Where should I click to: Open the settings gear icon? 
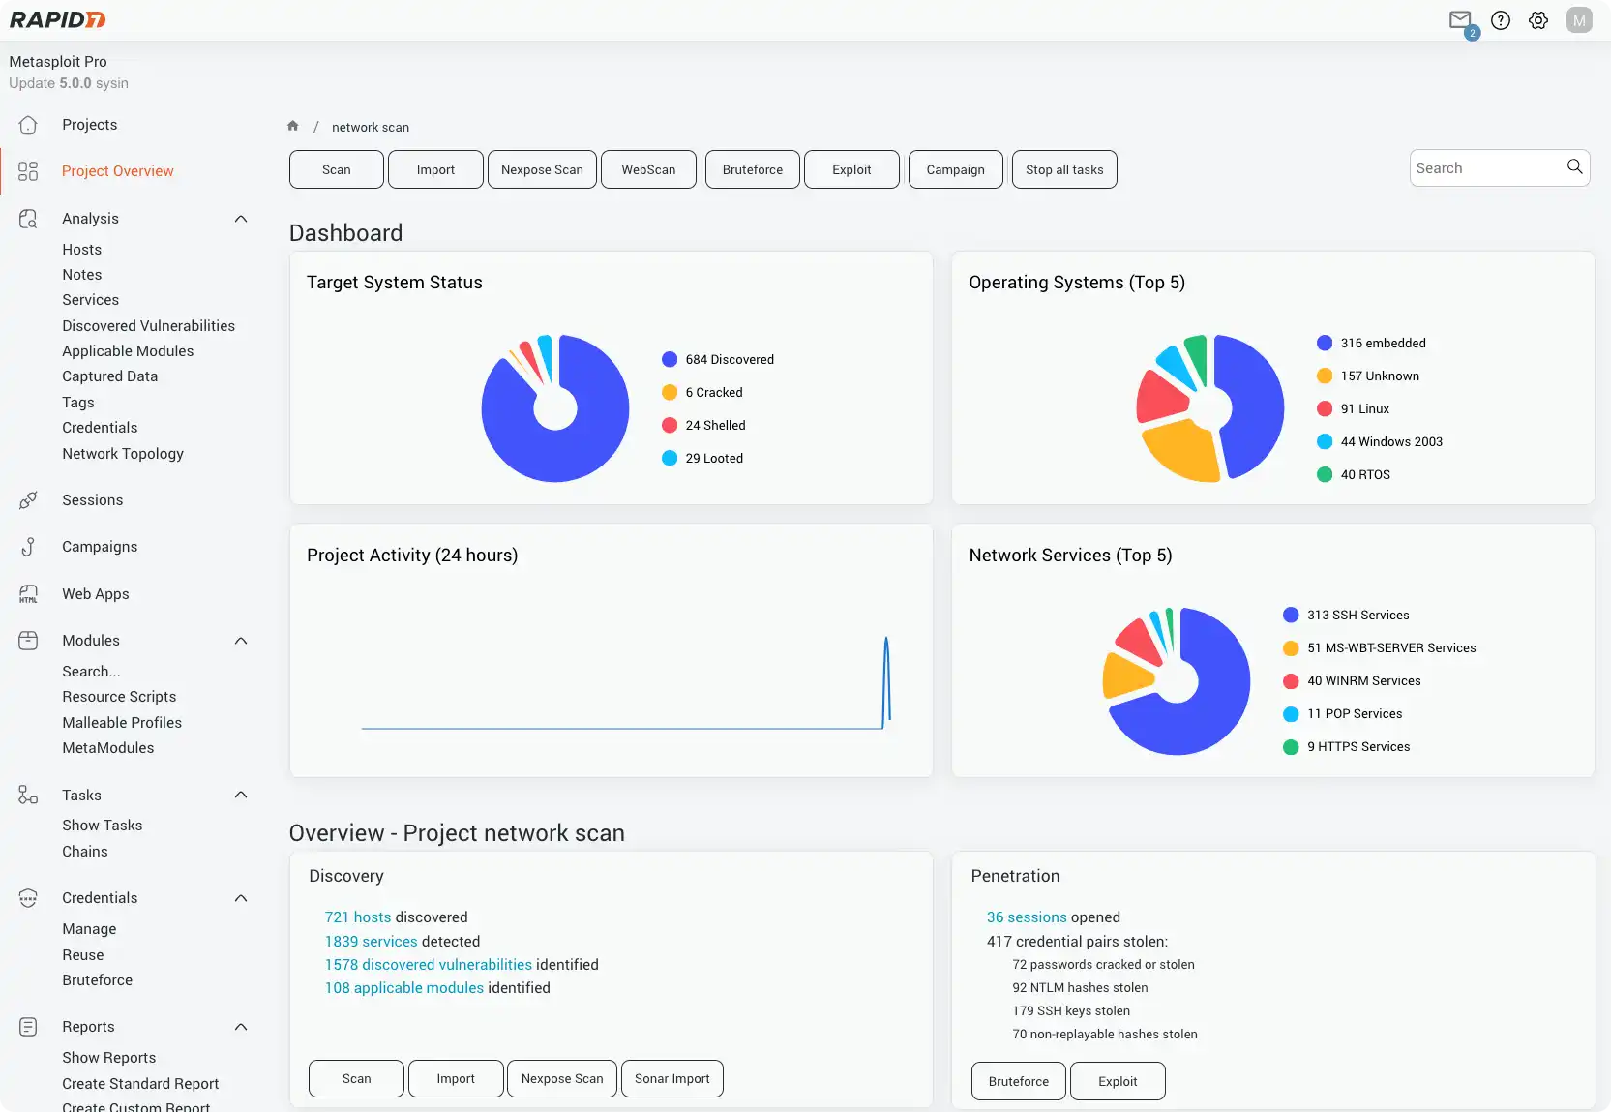click(x=1537, y=19)
